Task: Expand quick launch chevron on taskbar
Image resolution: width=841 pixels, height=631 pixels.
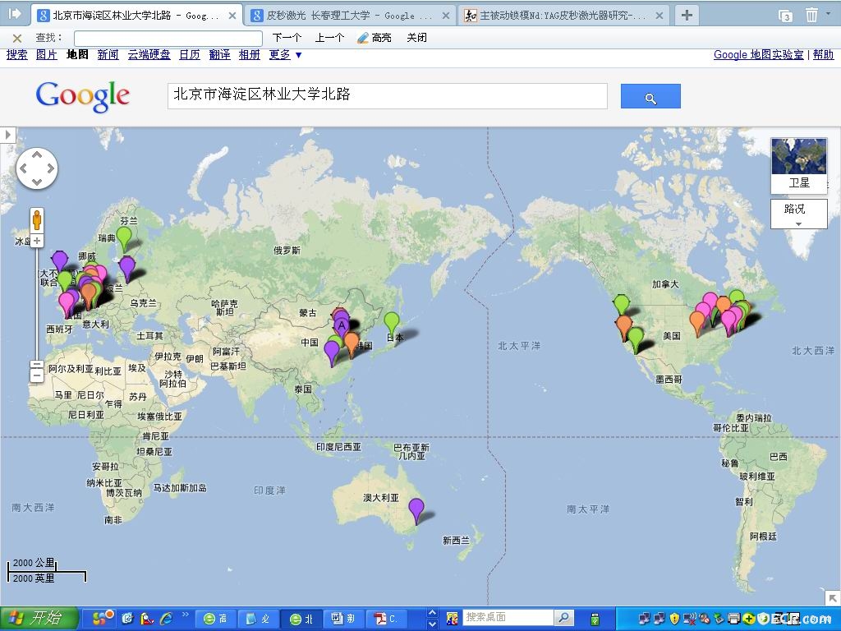Action: pos(186,615)
